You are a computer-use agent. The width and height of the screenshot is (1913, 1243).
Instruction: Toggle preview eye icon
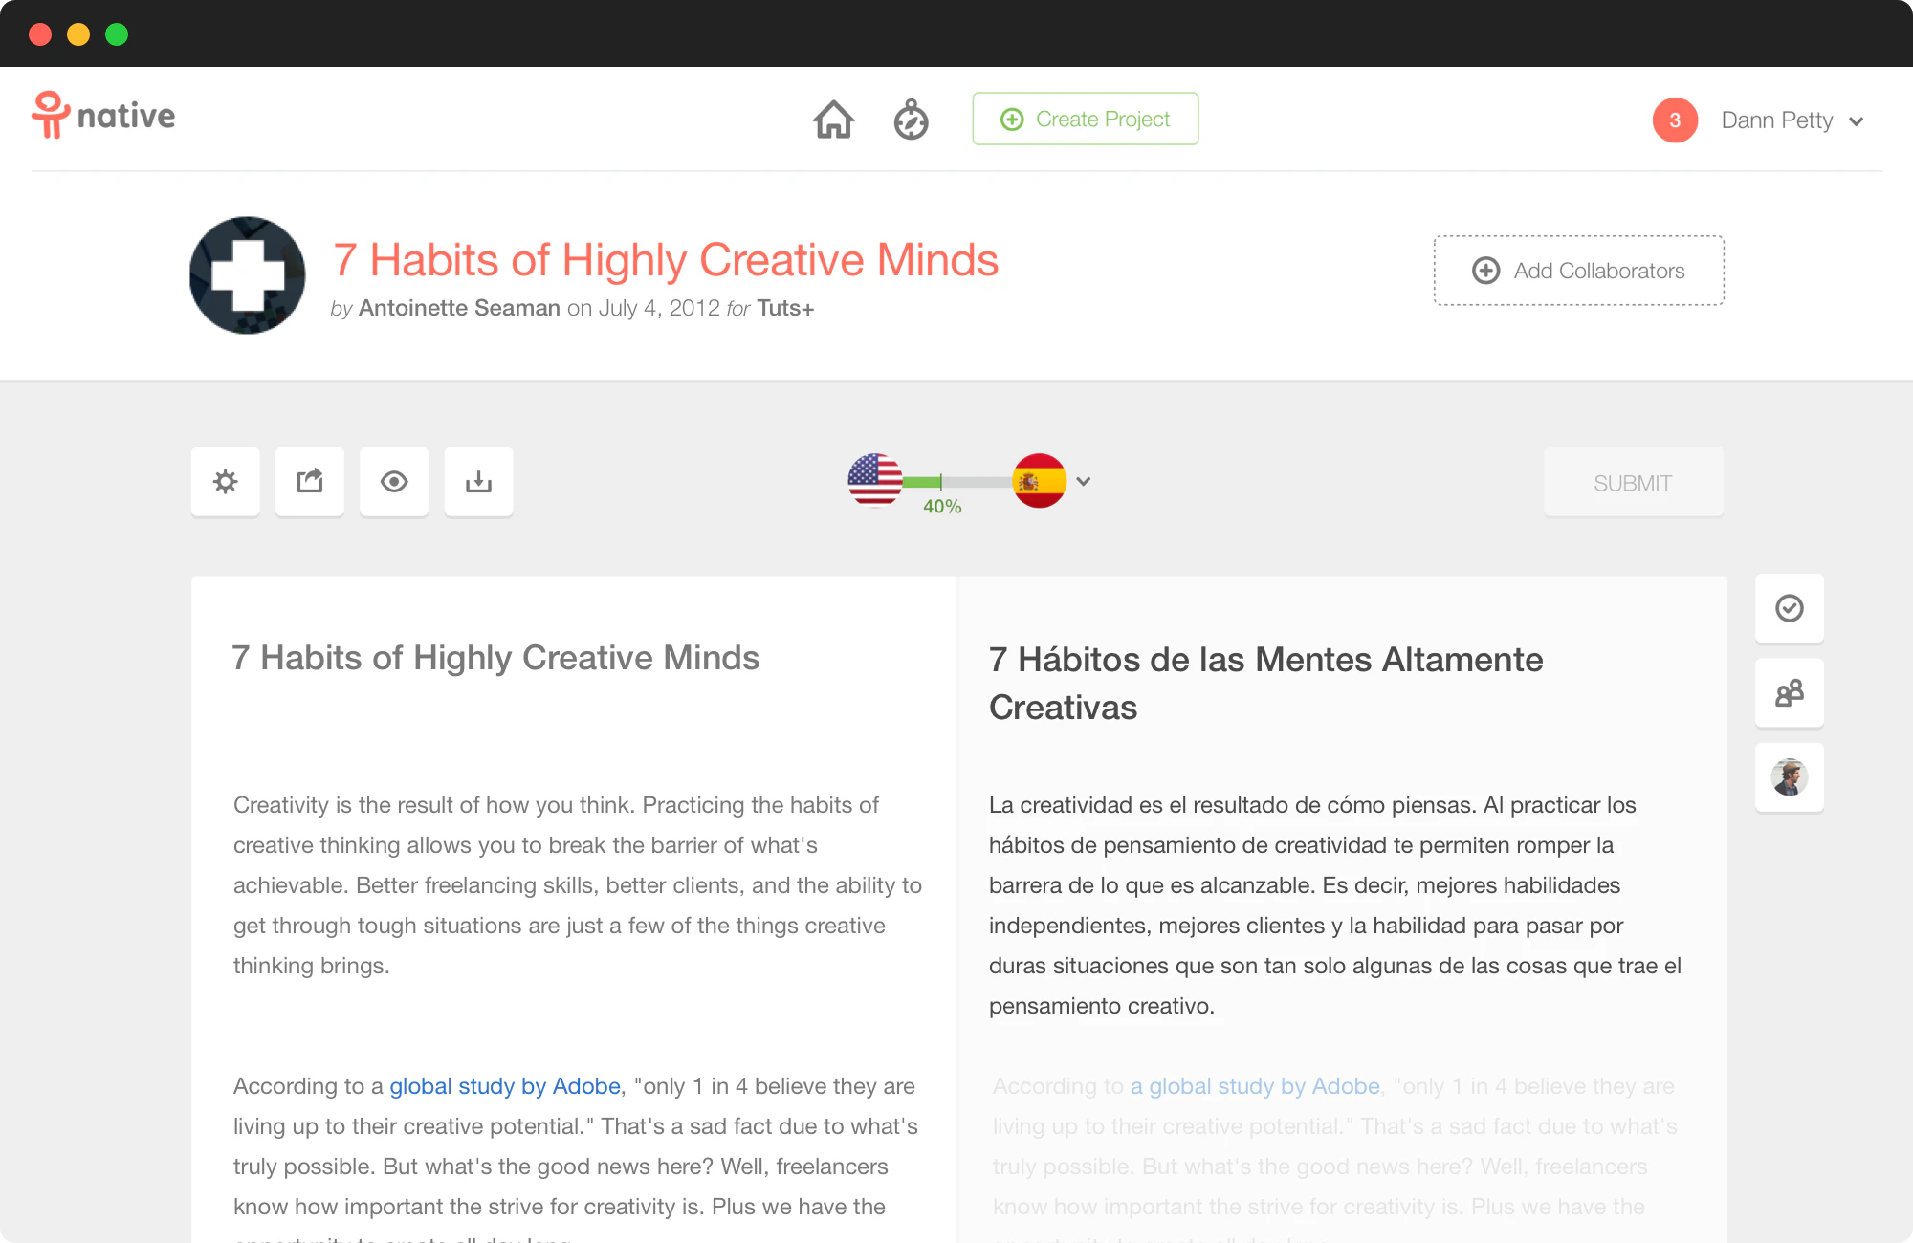click(394, 482)
